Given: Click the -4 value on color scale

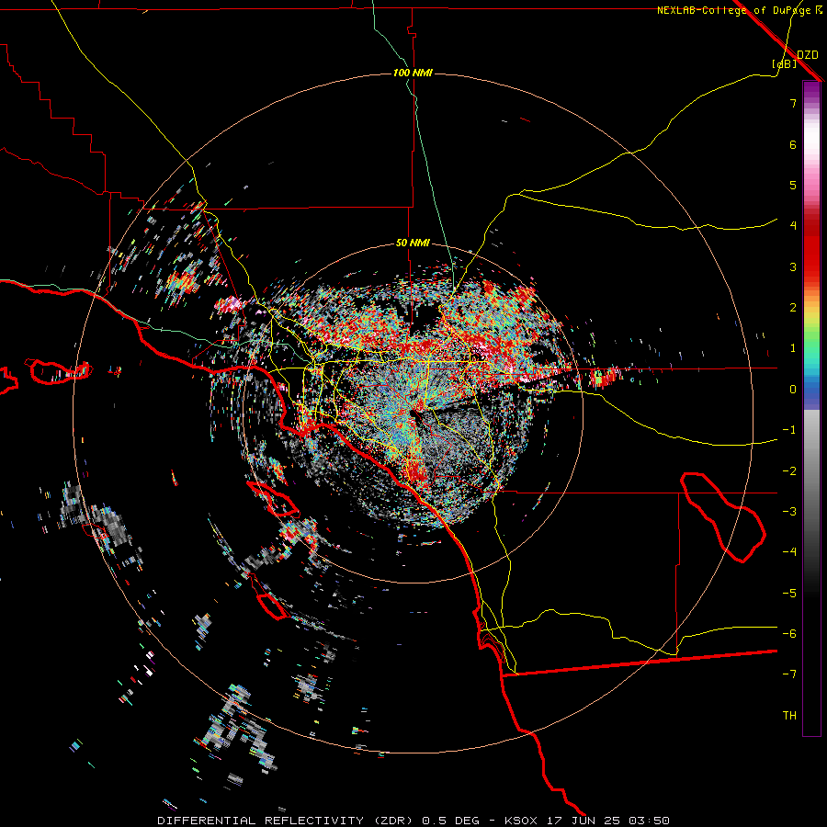Looking at the screenshot, I should click(789, 552).
